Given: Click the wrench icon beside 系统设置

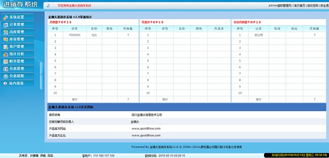Looking at the screenshot, I should click(6, 17).
